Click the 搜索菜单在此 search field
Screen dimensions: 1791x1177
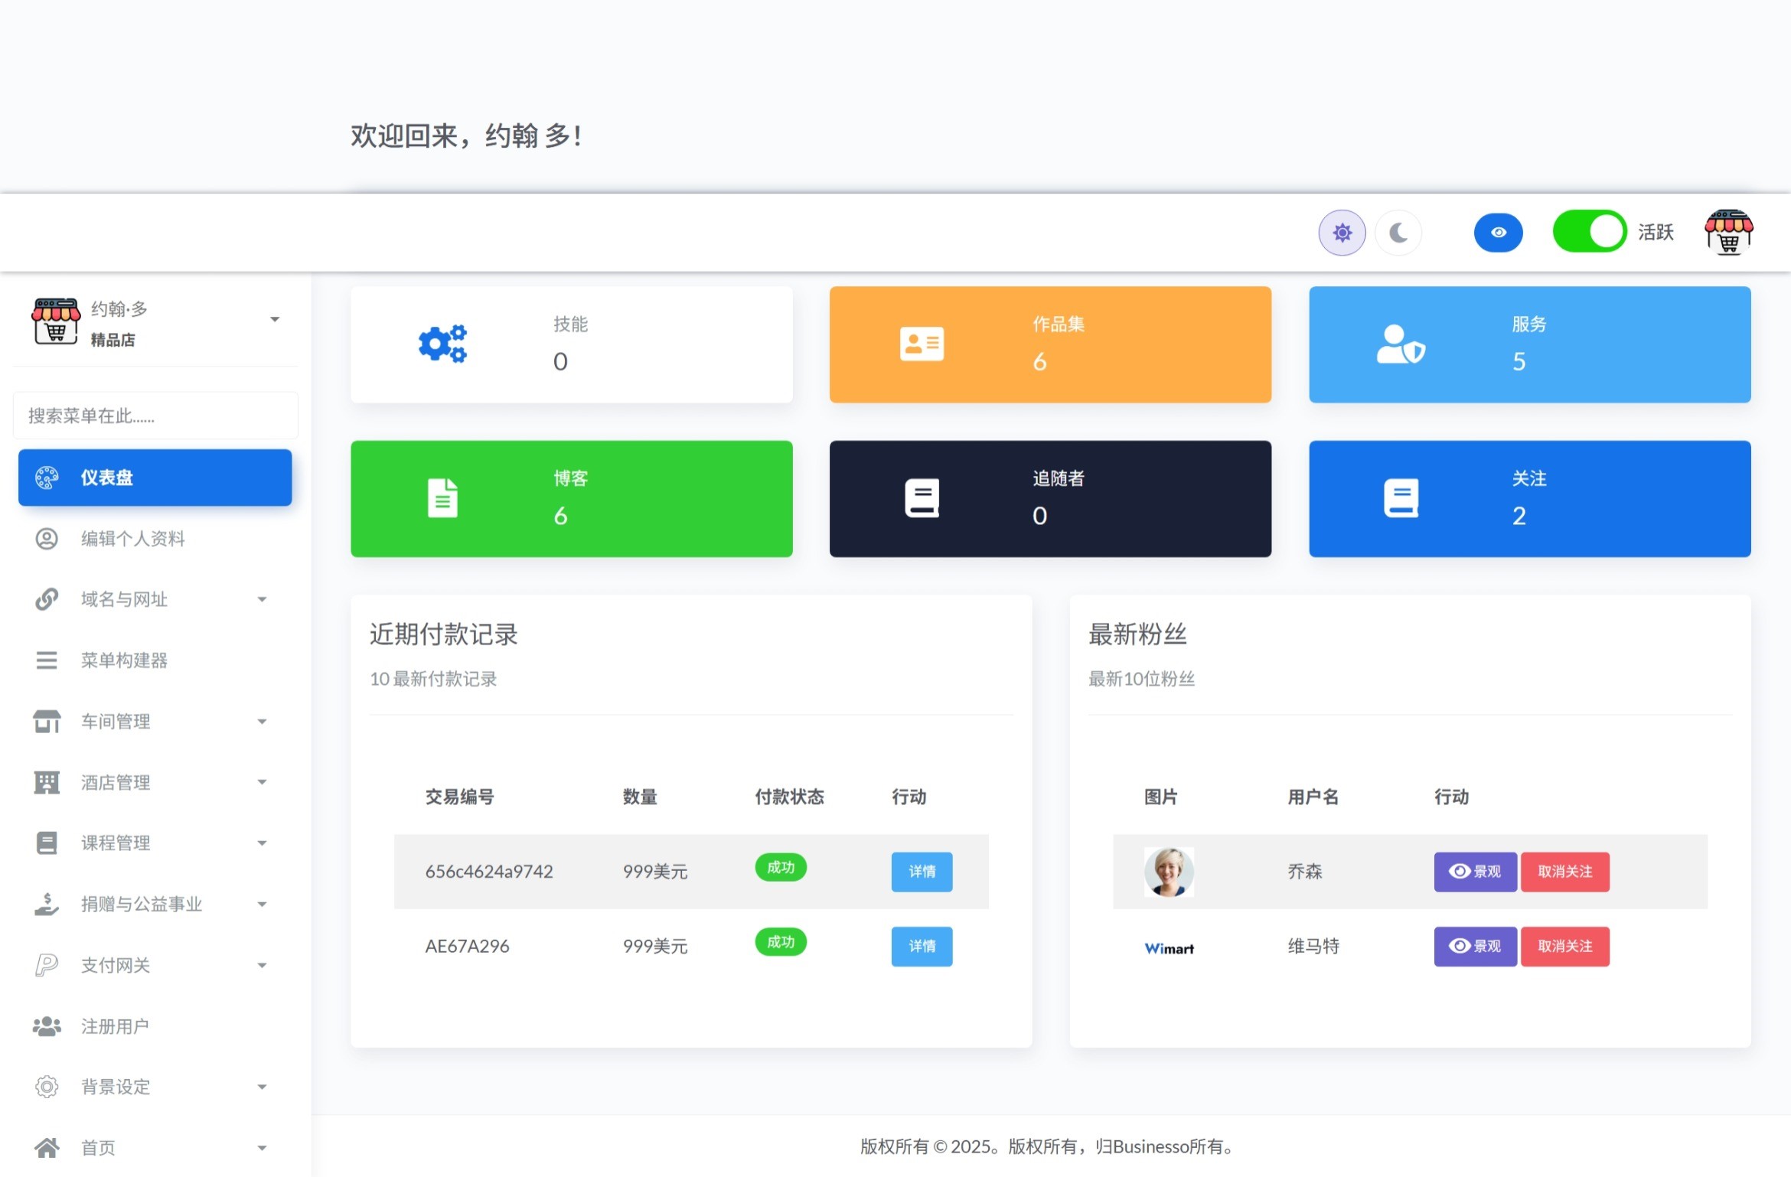click(155, 416)
